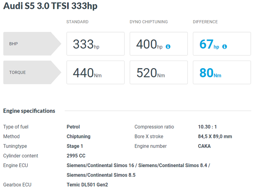This screenshot has height=190, width=254.
Task: Click the info icon beside 67hp difference
Action: [224, 47]
